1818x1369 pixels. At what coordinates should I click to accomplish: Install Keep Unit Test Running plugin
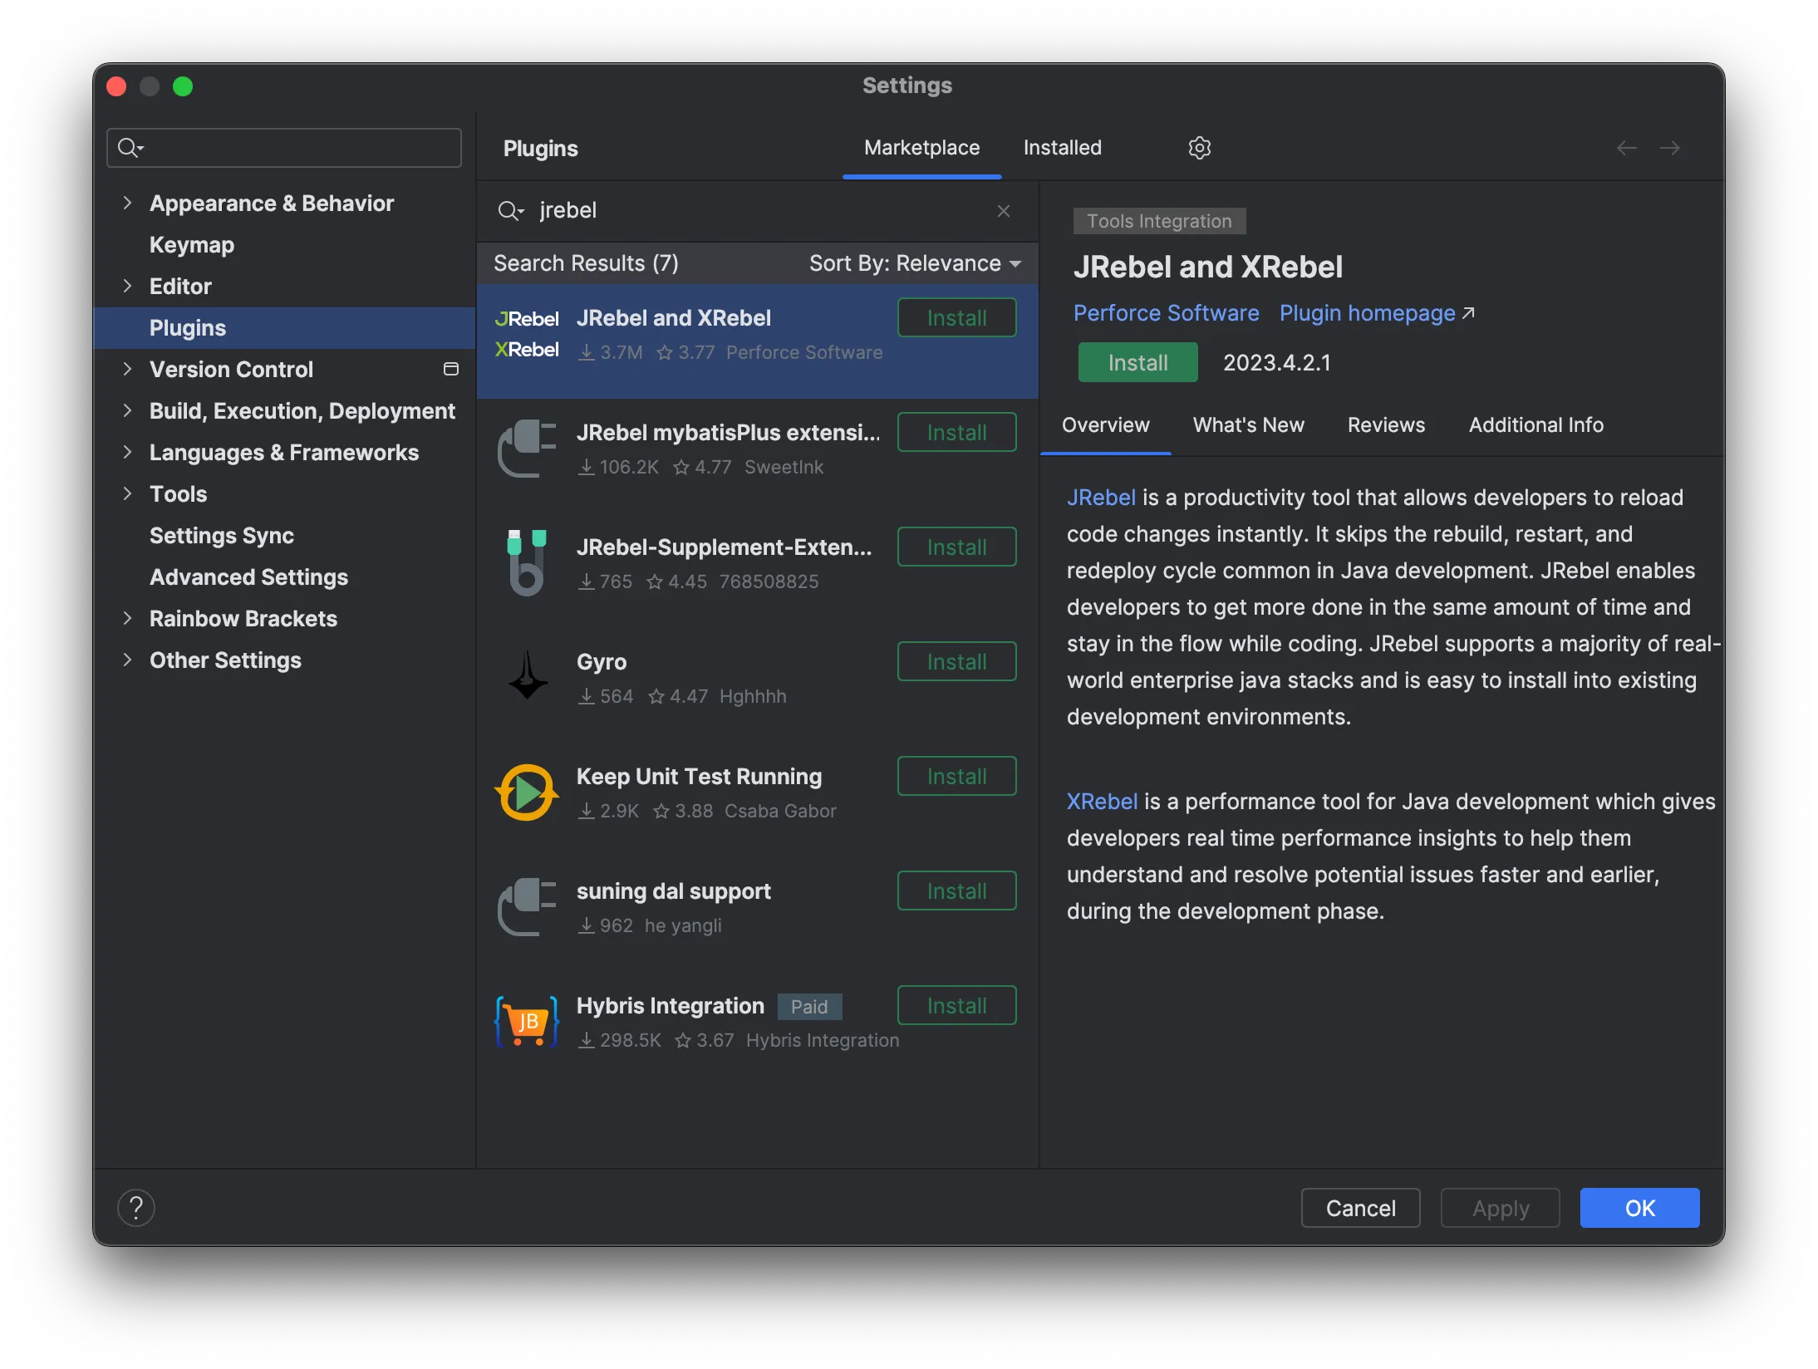(x=956, y=776)
